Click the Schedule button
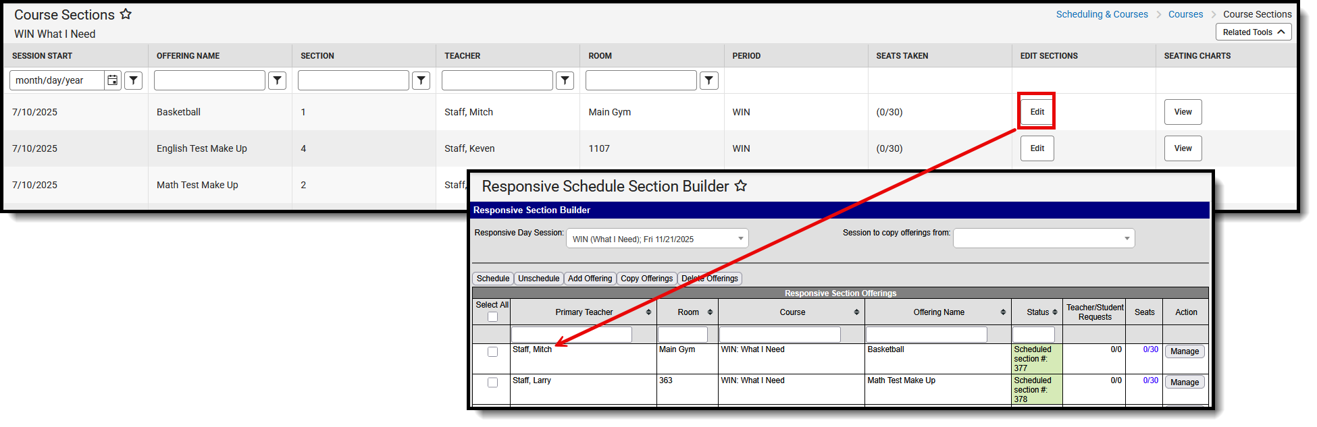 [x=493, y=279]
